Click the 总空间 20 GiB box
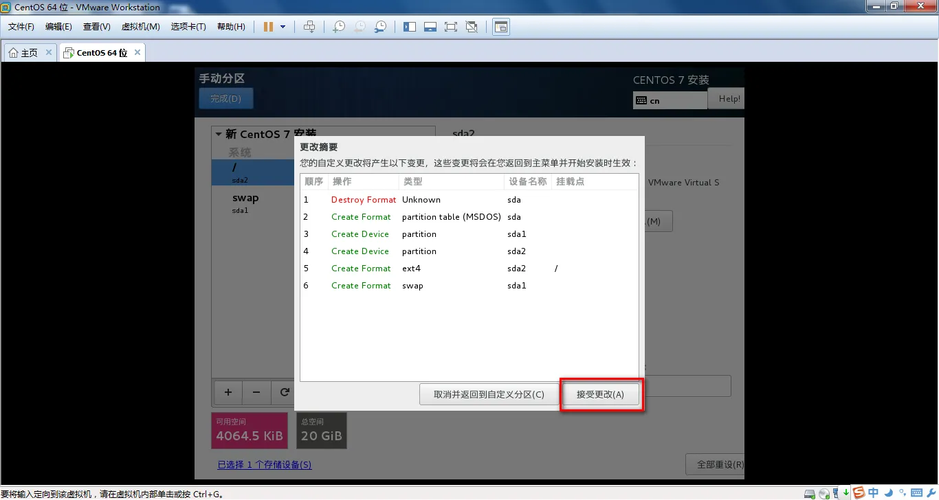The width and height of the screenshot is (939, 500). [322, 430]
